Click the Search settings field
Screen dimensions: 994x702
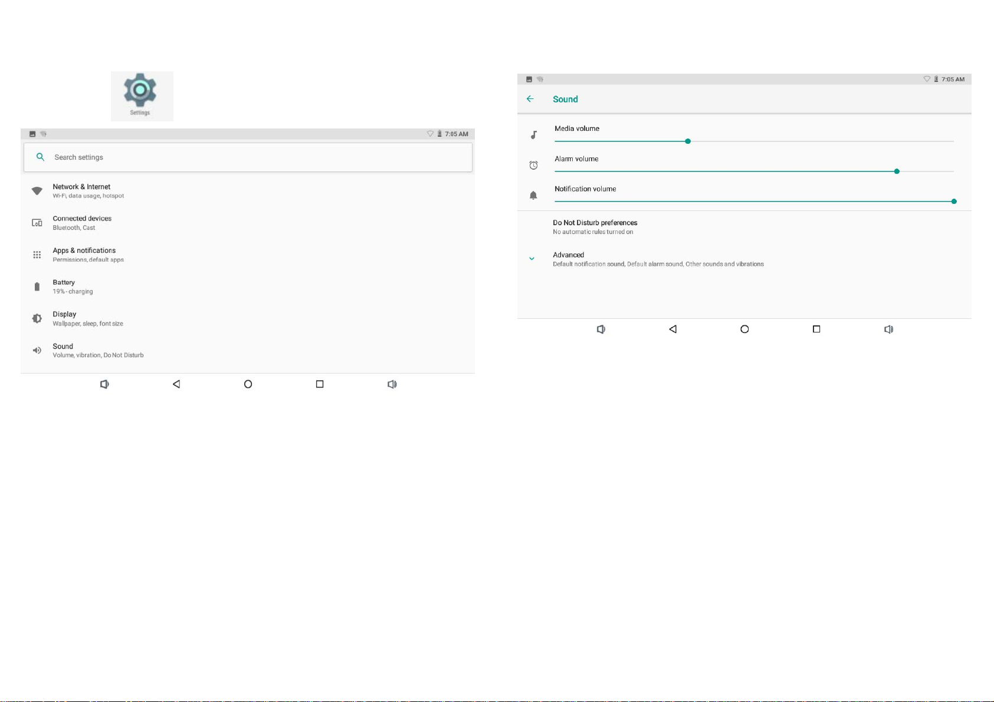248,157
